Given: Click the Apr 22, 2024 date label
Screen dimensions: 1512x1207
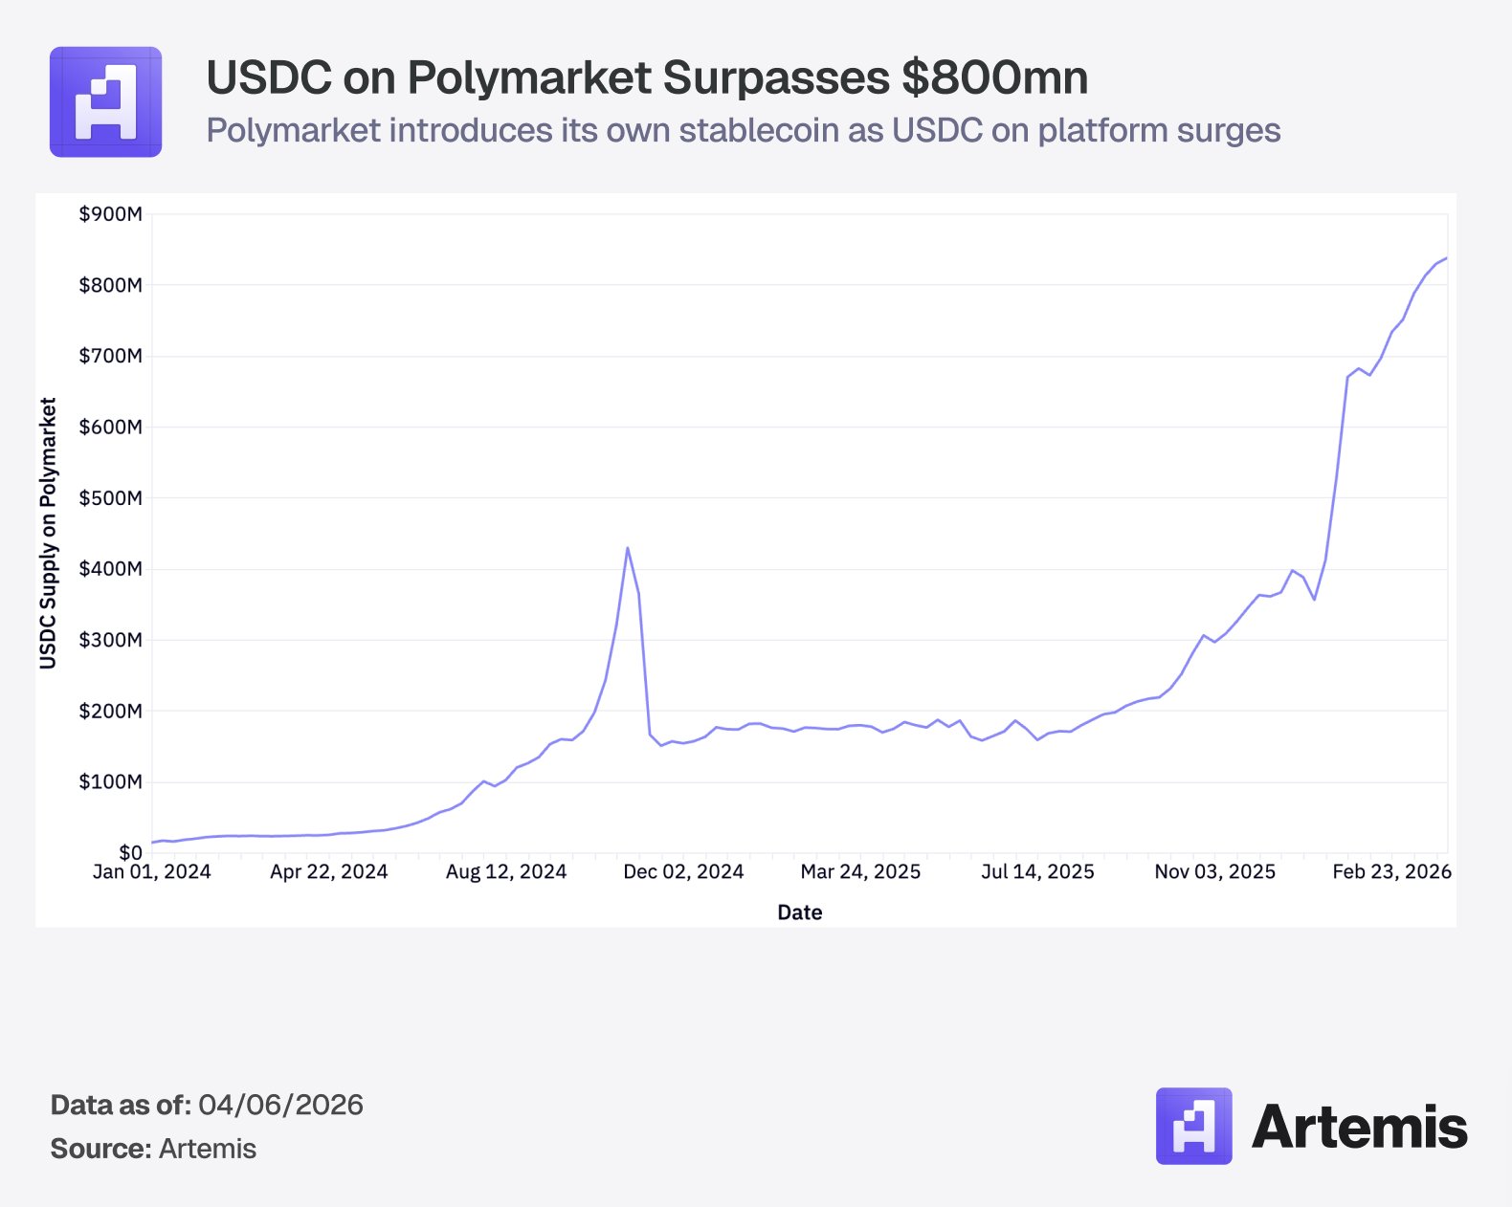Looking at the screenshot, I should (x=328, y=872).
